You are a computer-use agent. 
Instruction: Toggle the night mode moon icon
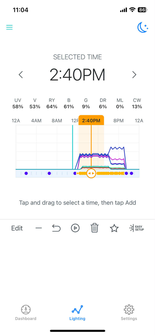tap(143, 27)
